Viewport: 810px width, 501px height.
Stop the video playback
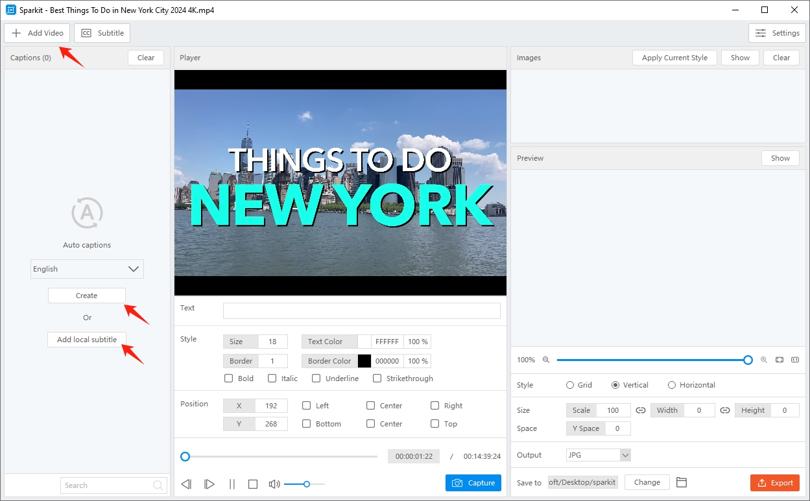coord(253,484)
